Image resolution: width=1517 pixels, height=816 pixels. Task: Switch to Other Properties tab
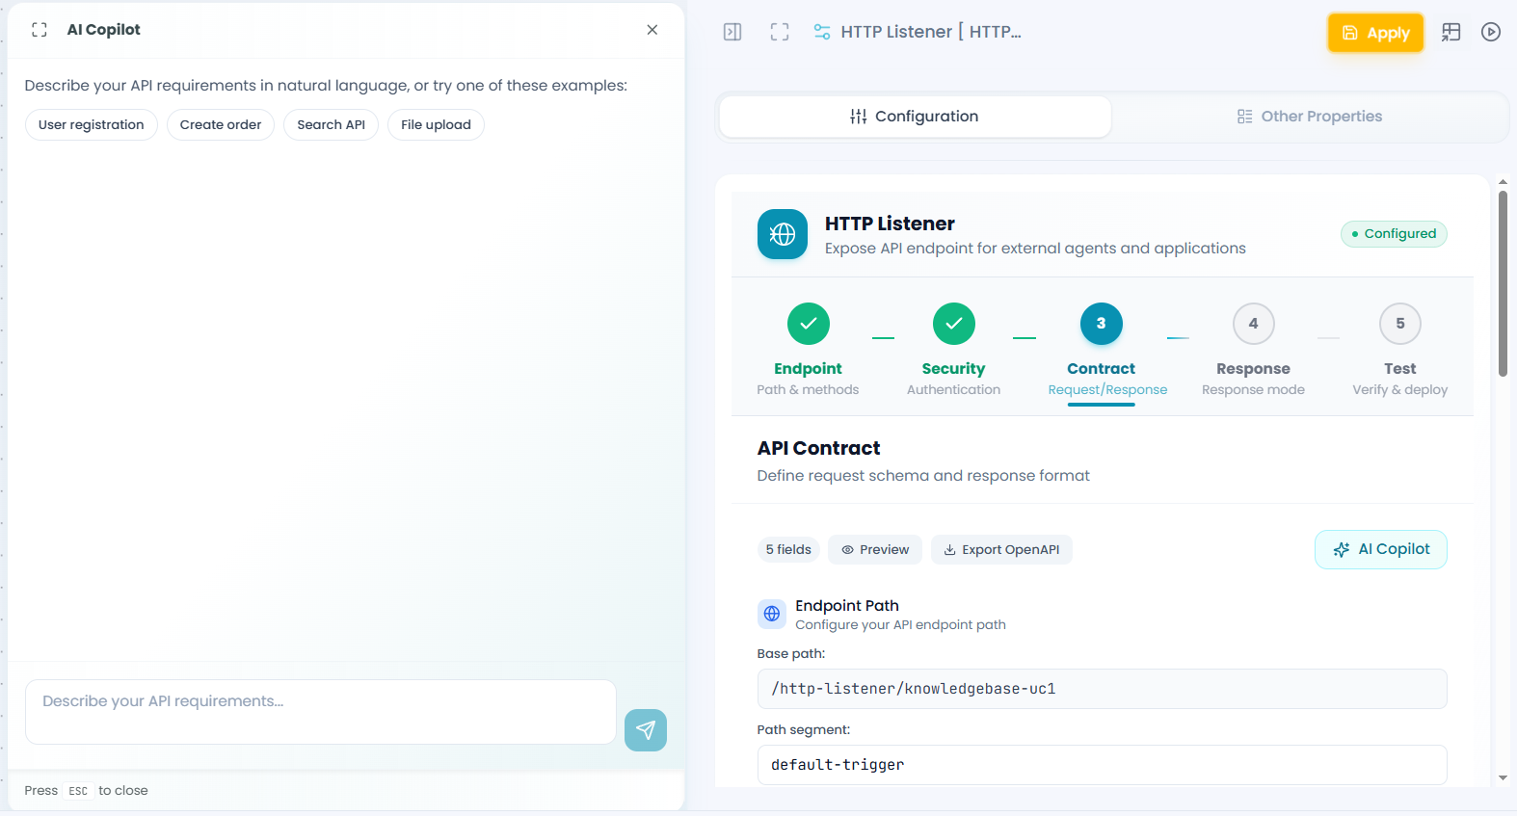[x=1309, y=117]
